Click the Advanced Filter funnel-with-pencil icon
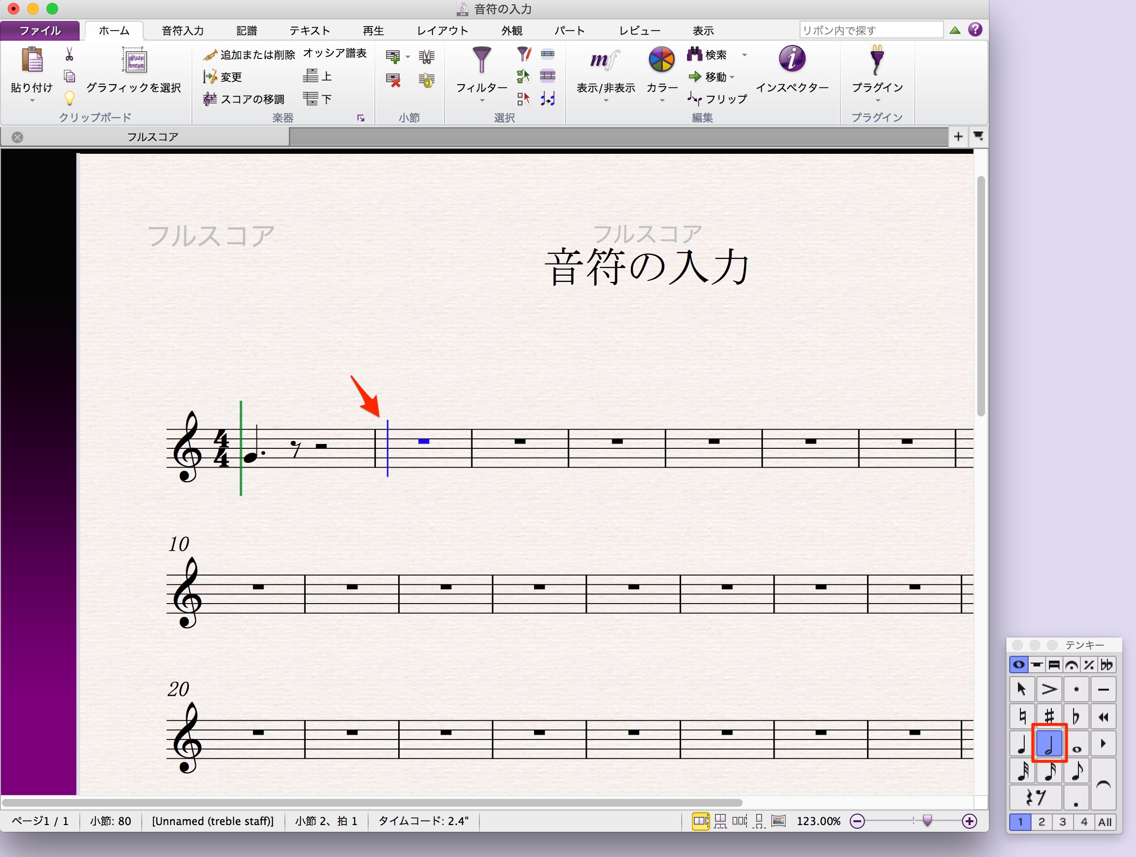Screen dimensions: 1136x857 [x=524, y=53]
